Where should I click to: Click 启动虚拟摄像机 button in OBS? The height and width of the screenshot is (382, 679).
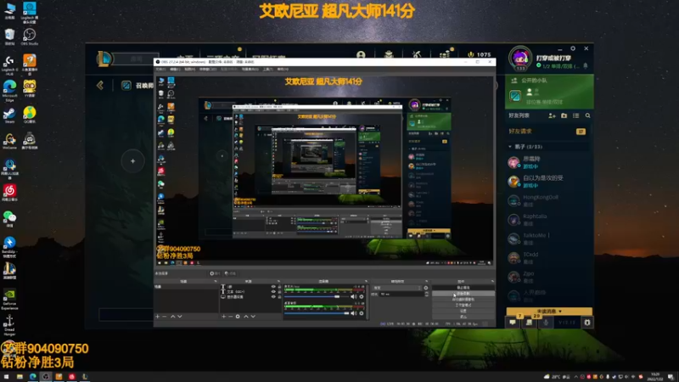point(463,300)
